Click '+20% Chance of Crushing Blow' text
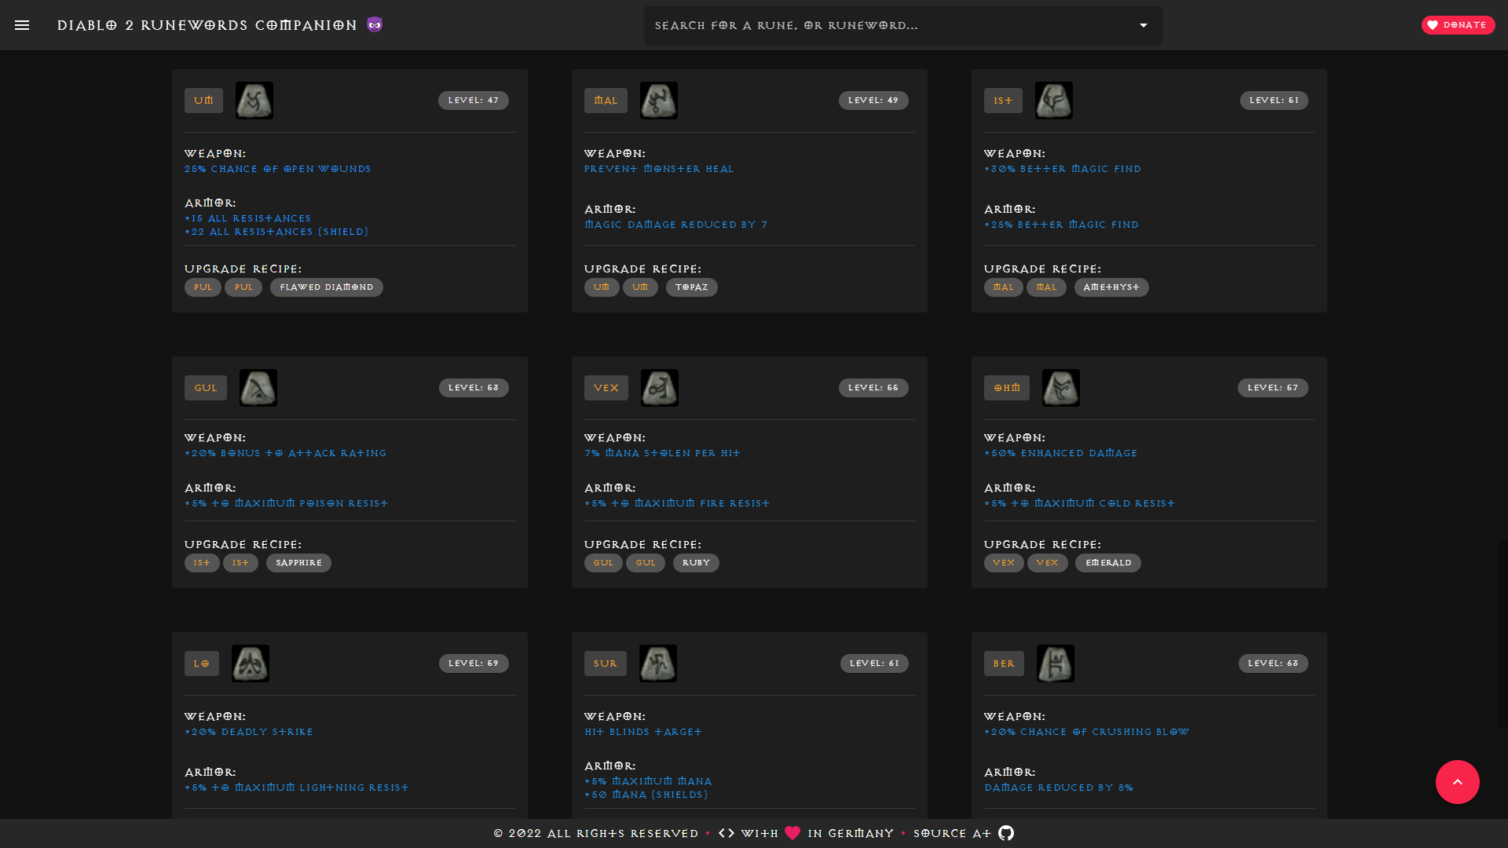The width and height of the screenshot is (1508, 848). [x=1087, y=732]
